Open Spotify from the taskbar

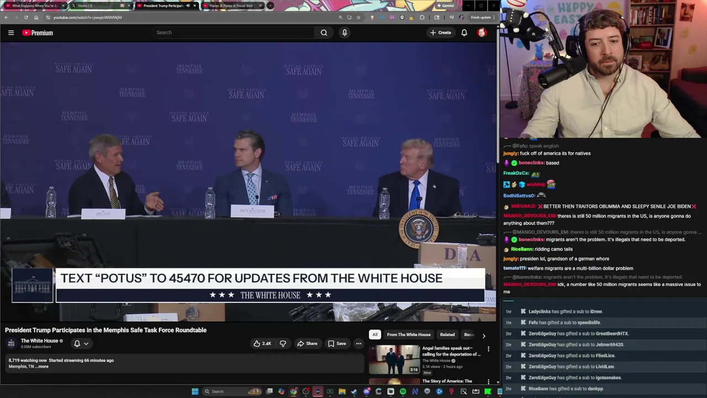click(x=403, y=391)
